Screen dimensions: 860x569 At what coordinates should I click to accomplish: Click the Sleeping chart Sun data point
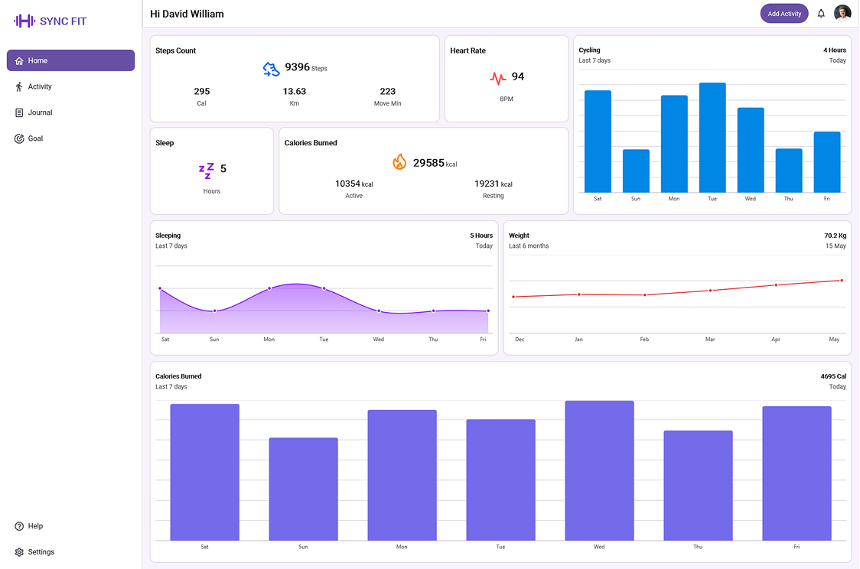[x=214, y=311]
